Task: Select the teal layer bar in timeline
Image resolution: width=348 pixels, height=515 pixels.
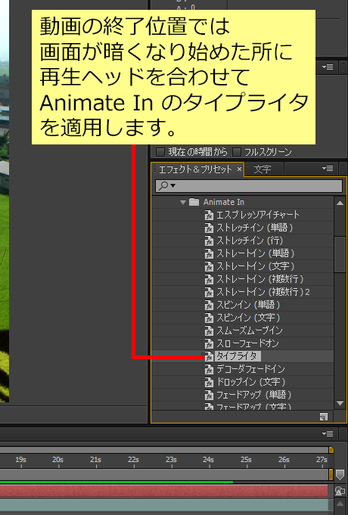Action: pyautogui.click(x=163, y=505)
